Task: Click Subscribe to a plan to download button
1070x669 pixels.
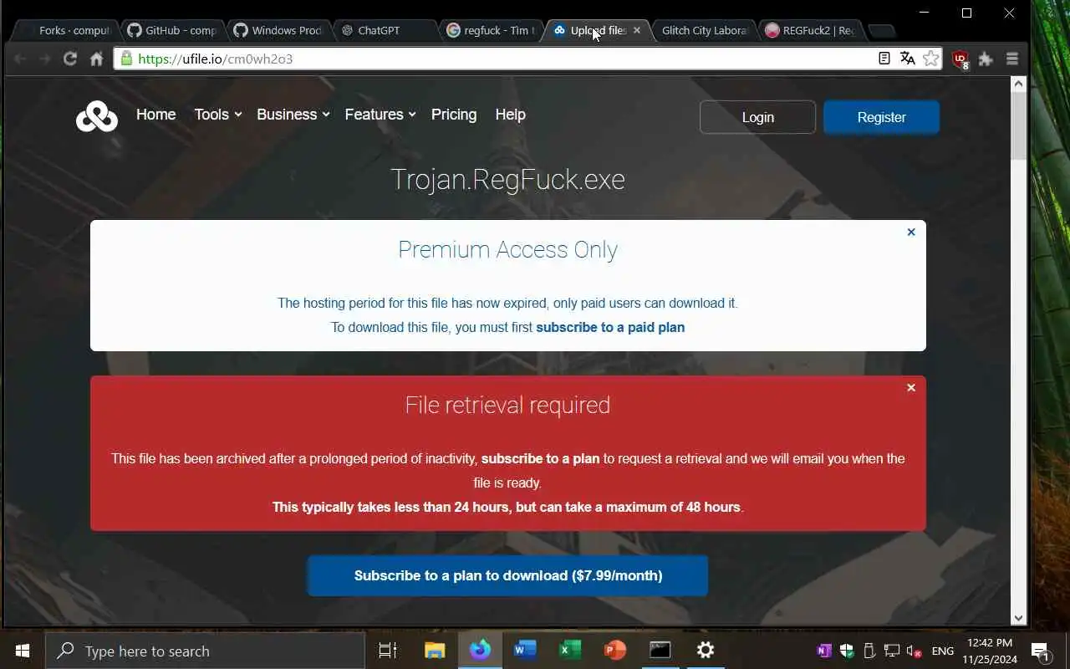Action: click(507, 575)
